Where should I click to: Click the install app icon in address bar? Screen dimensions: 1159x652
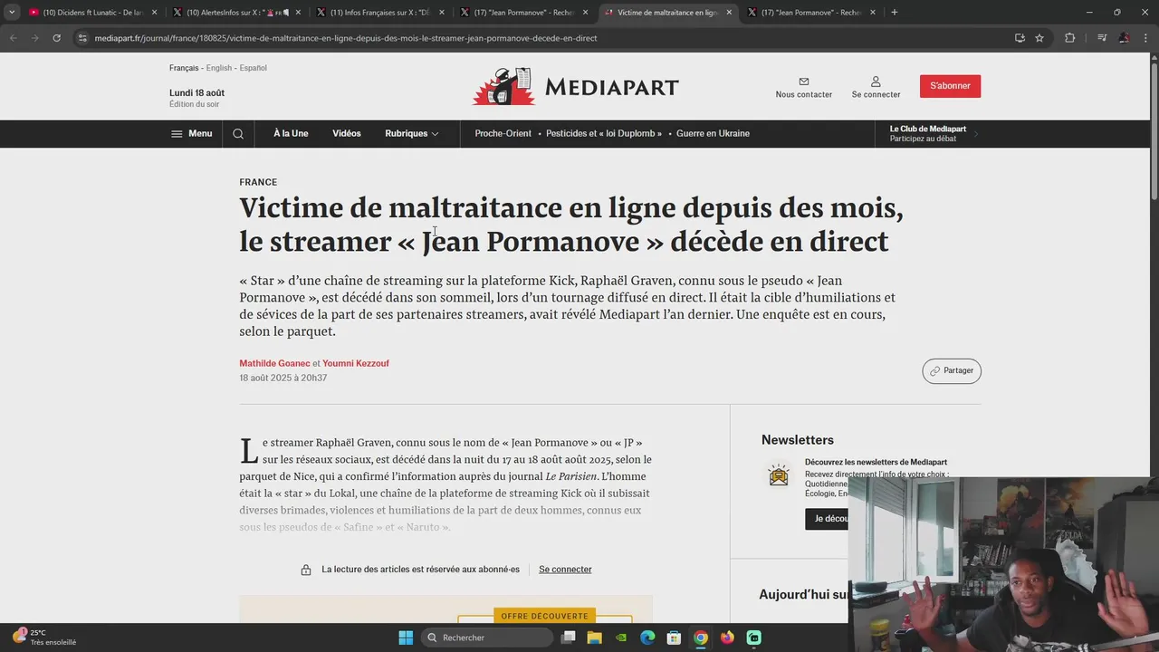click(x=1020, y=38)
